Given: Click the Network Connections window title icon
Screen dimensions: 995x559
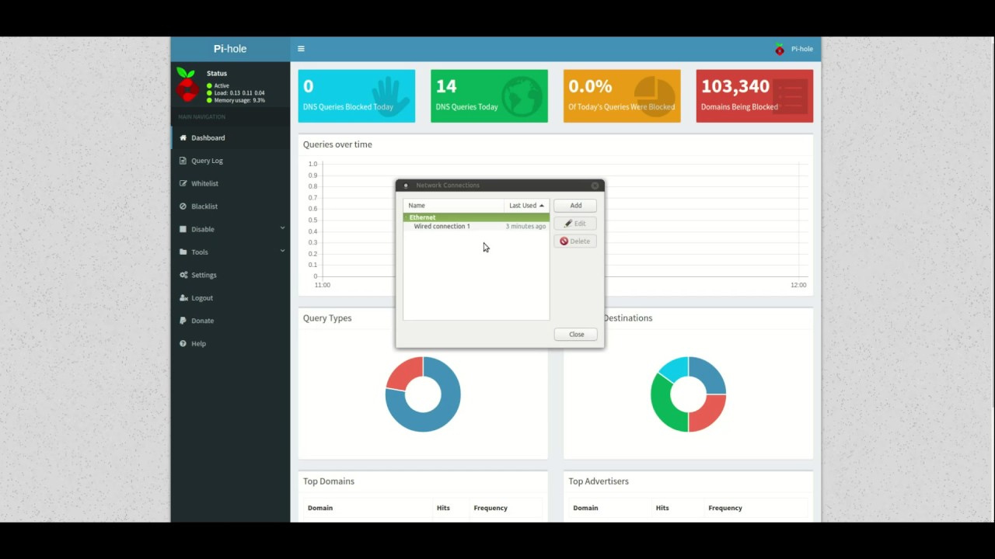Looking at the screenshot, I should point(406,186).
